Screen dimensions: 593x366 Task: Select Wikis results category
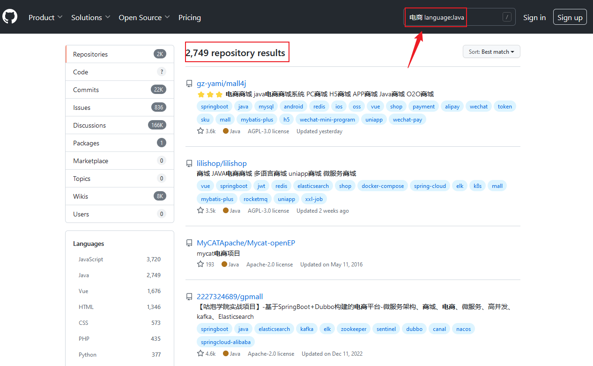tap(120, 196)
